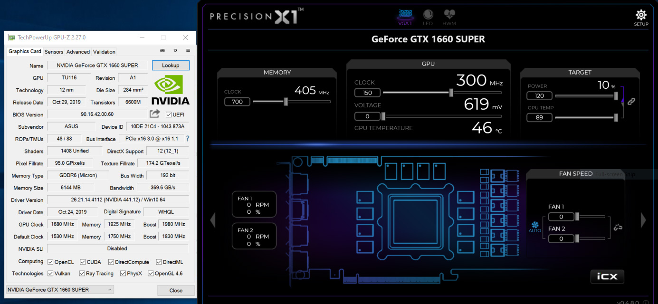The height and width of the screenshot is (304, 658).
Task: Click the GPU-Z refresh icon
Action: (175, 50)
